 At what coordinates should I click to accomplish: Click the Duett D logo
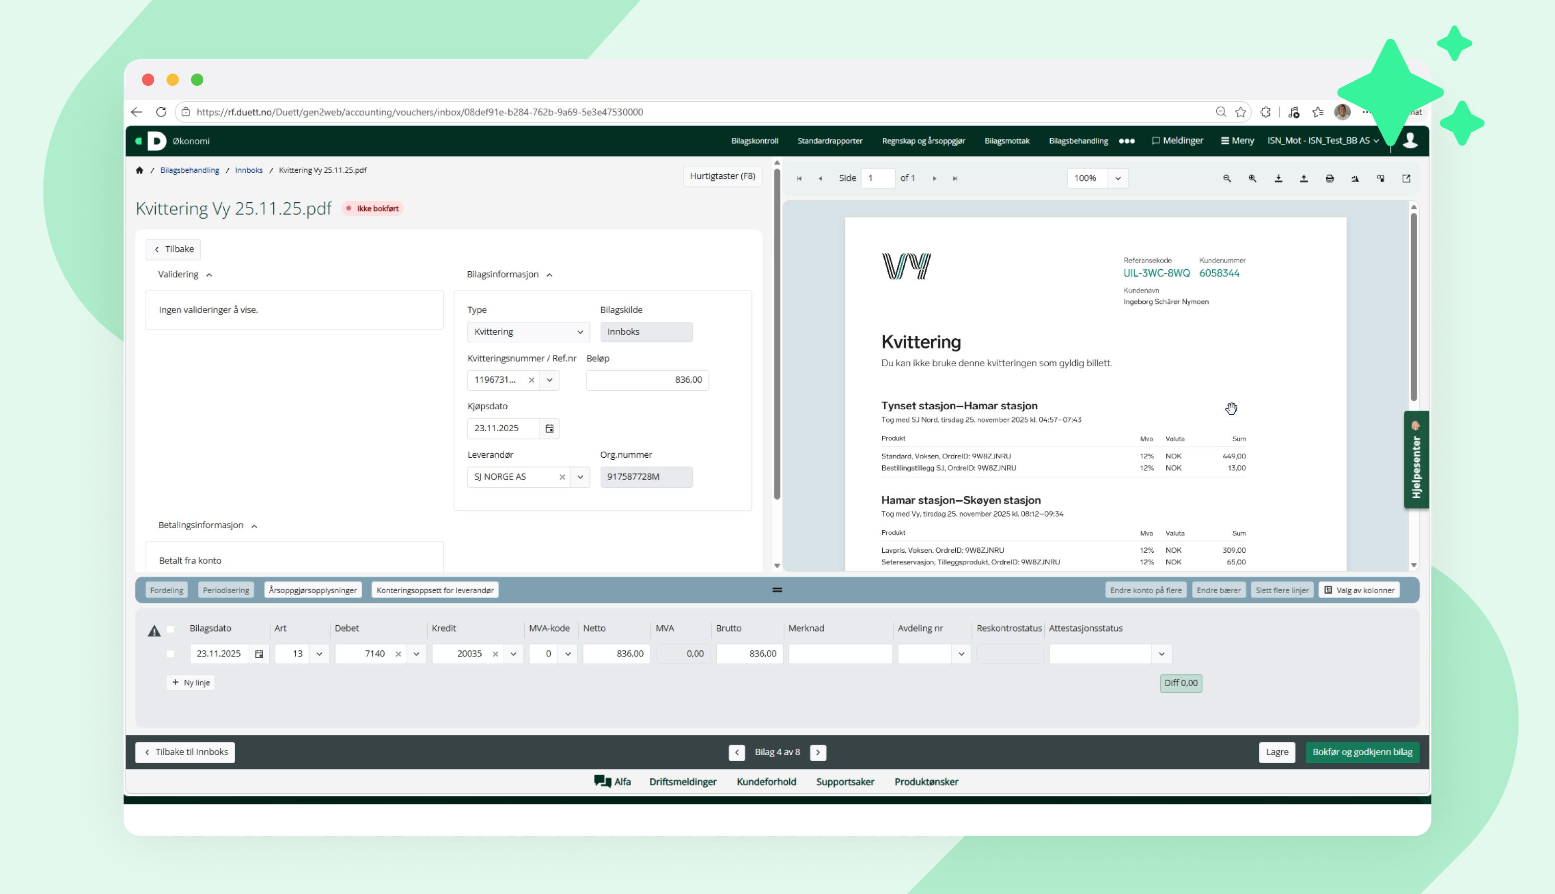[x=156, y=141]
